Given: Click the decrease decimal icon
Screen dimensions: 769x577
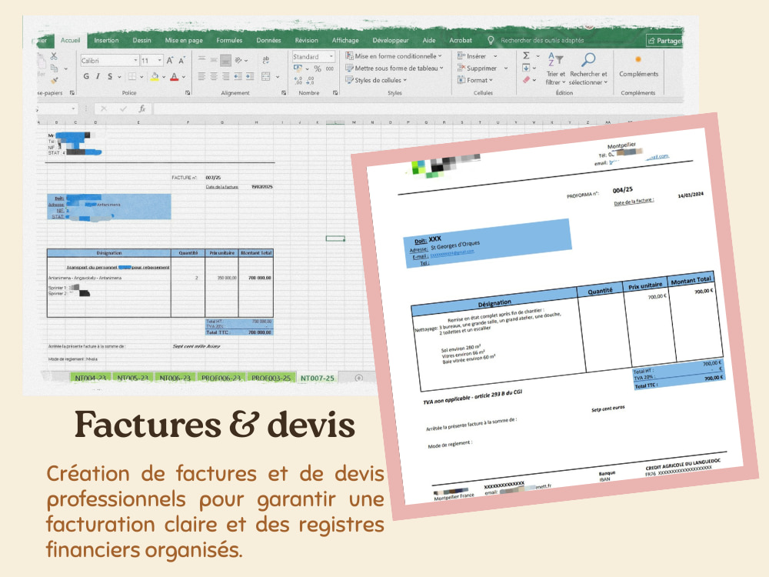Looking at the screenshot, I should pyautogui.click(x=310, y=80).
